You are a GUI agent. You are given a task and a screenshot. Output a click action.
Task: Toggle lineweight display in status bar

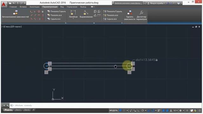pyautogui.click(x=159, y=111)
